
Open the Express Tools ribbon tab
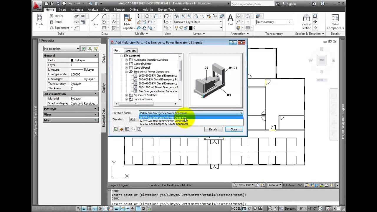tap(167, 9)
